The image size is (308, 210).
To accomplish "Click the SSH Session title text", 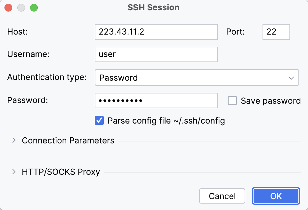I will (153, 7).
